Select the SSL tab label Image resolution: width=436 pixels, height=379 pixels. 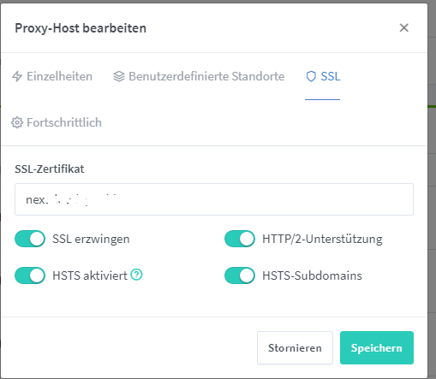331,76
